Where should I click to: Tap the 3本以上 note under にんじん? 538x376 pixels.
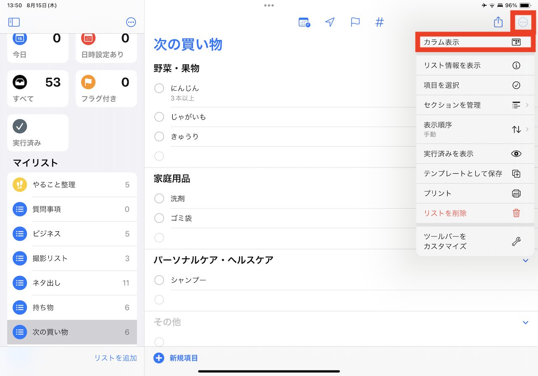(182, 98)
